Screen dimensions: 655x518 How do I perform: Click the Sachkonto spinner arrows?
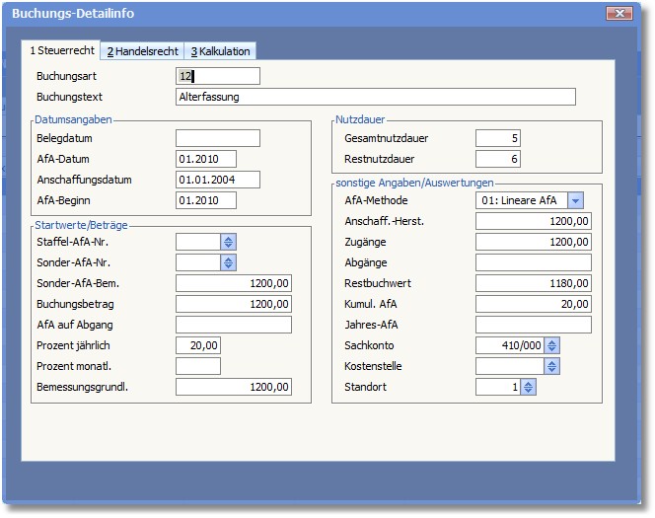point(552,345)
